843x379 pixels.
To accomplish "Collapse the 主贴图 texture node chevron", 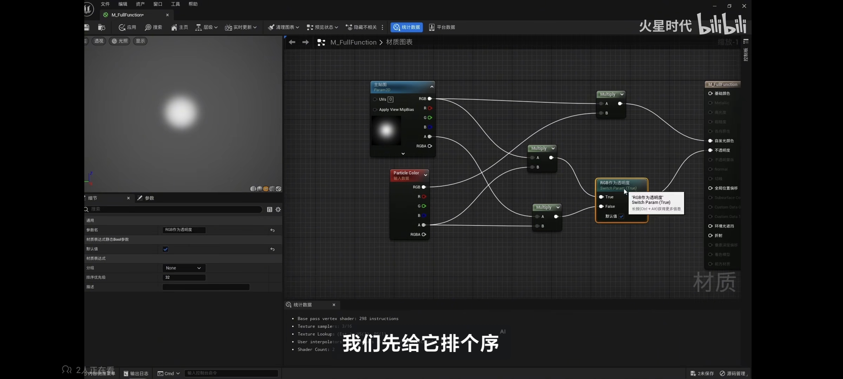I will coord(432,87).
